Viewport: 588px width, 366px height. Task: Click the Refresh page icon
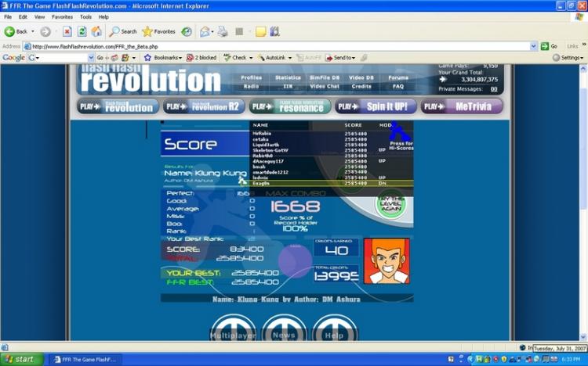[82, 32]
